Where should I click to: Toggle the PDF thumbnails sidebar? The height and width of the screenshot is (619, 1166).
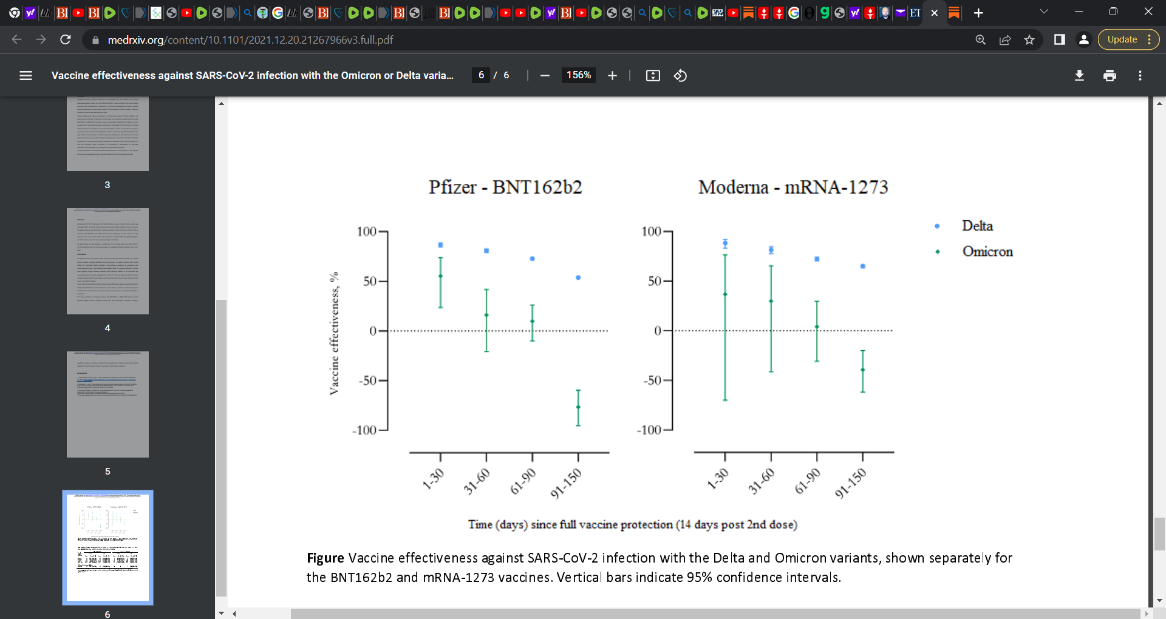26,75
